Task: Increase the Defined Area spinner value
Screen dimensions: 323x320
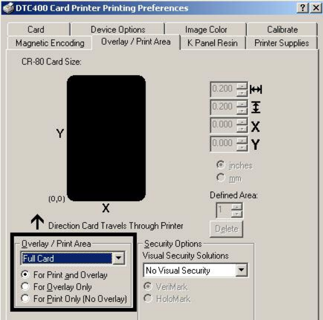Action: pos(236,207)
